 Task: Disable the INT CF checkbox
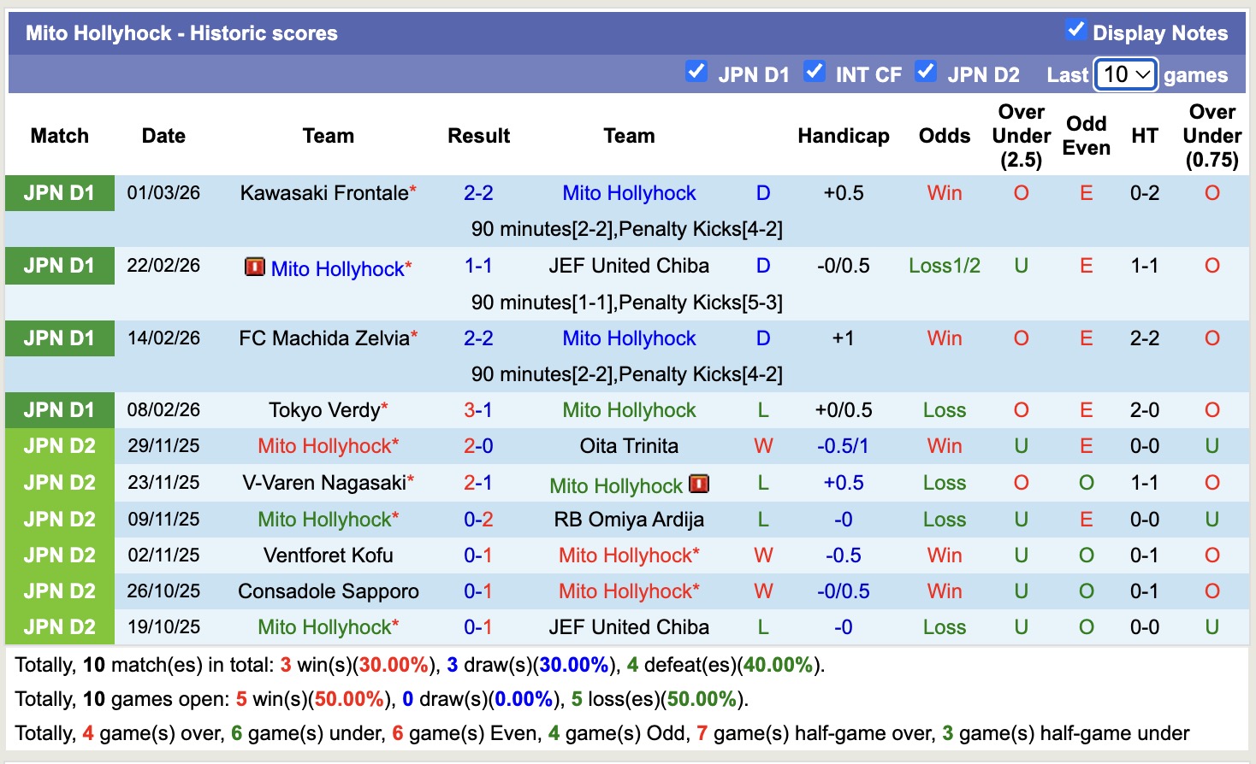[x=815, y=73]
